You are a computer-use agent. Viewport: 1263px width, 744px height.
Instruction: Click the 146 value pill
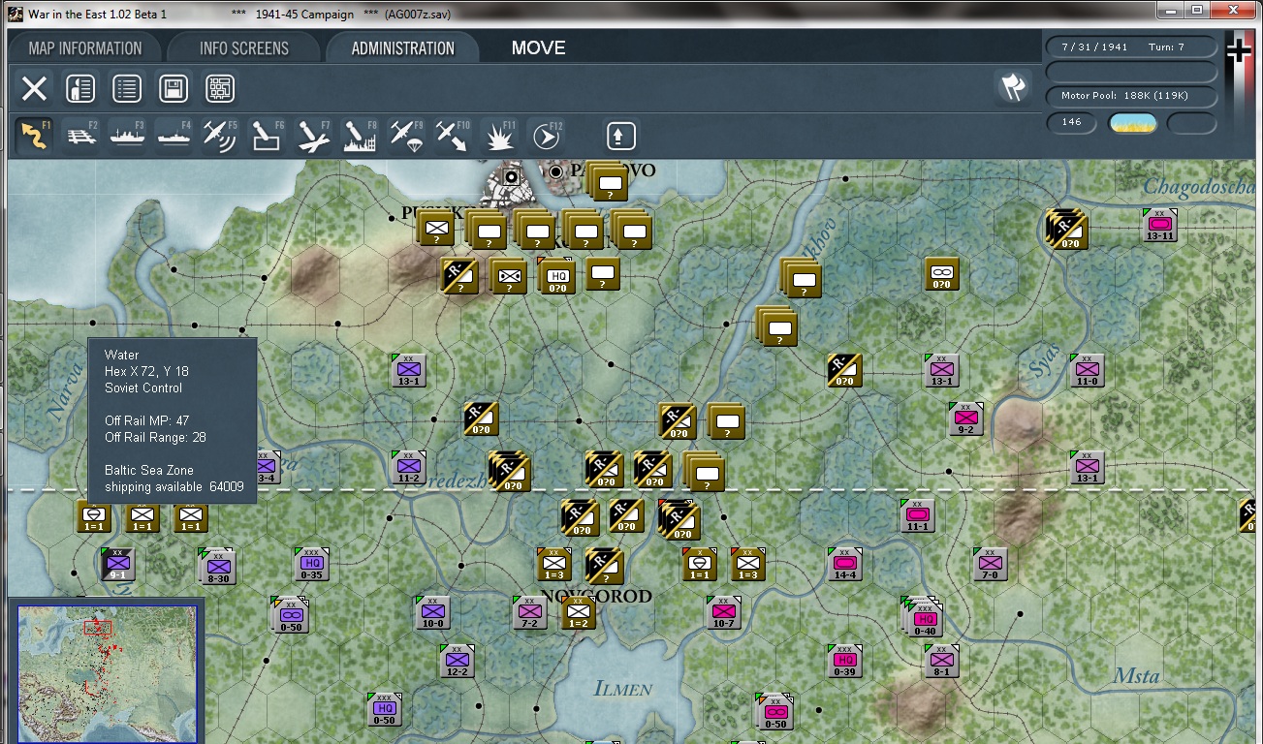coord(1071,123)
